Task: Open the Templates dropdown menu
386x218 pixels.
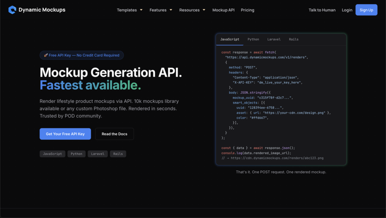Action: click(x=130, y=10)
